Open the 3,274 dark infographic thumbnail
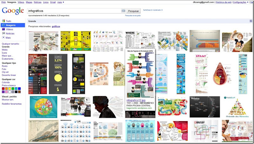The height and width of the screenshot is (144, 254). coord(58,74)
